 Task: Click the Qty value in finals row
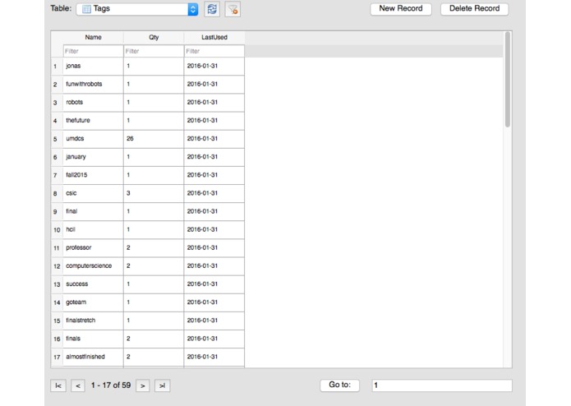154,339
